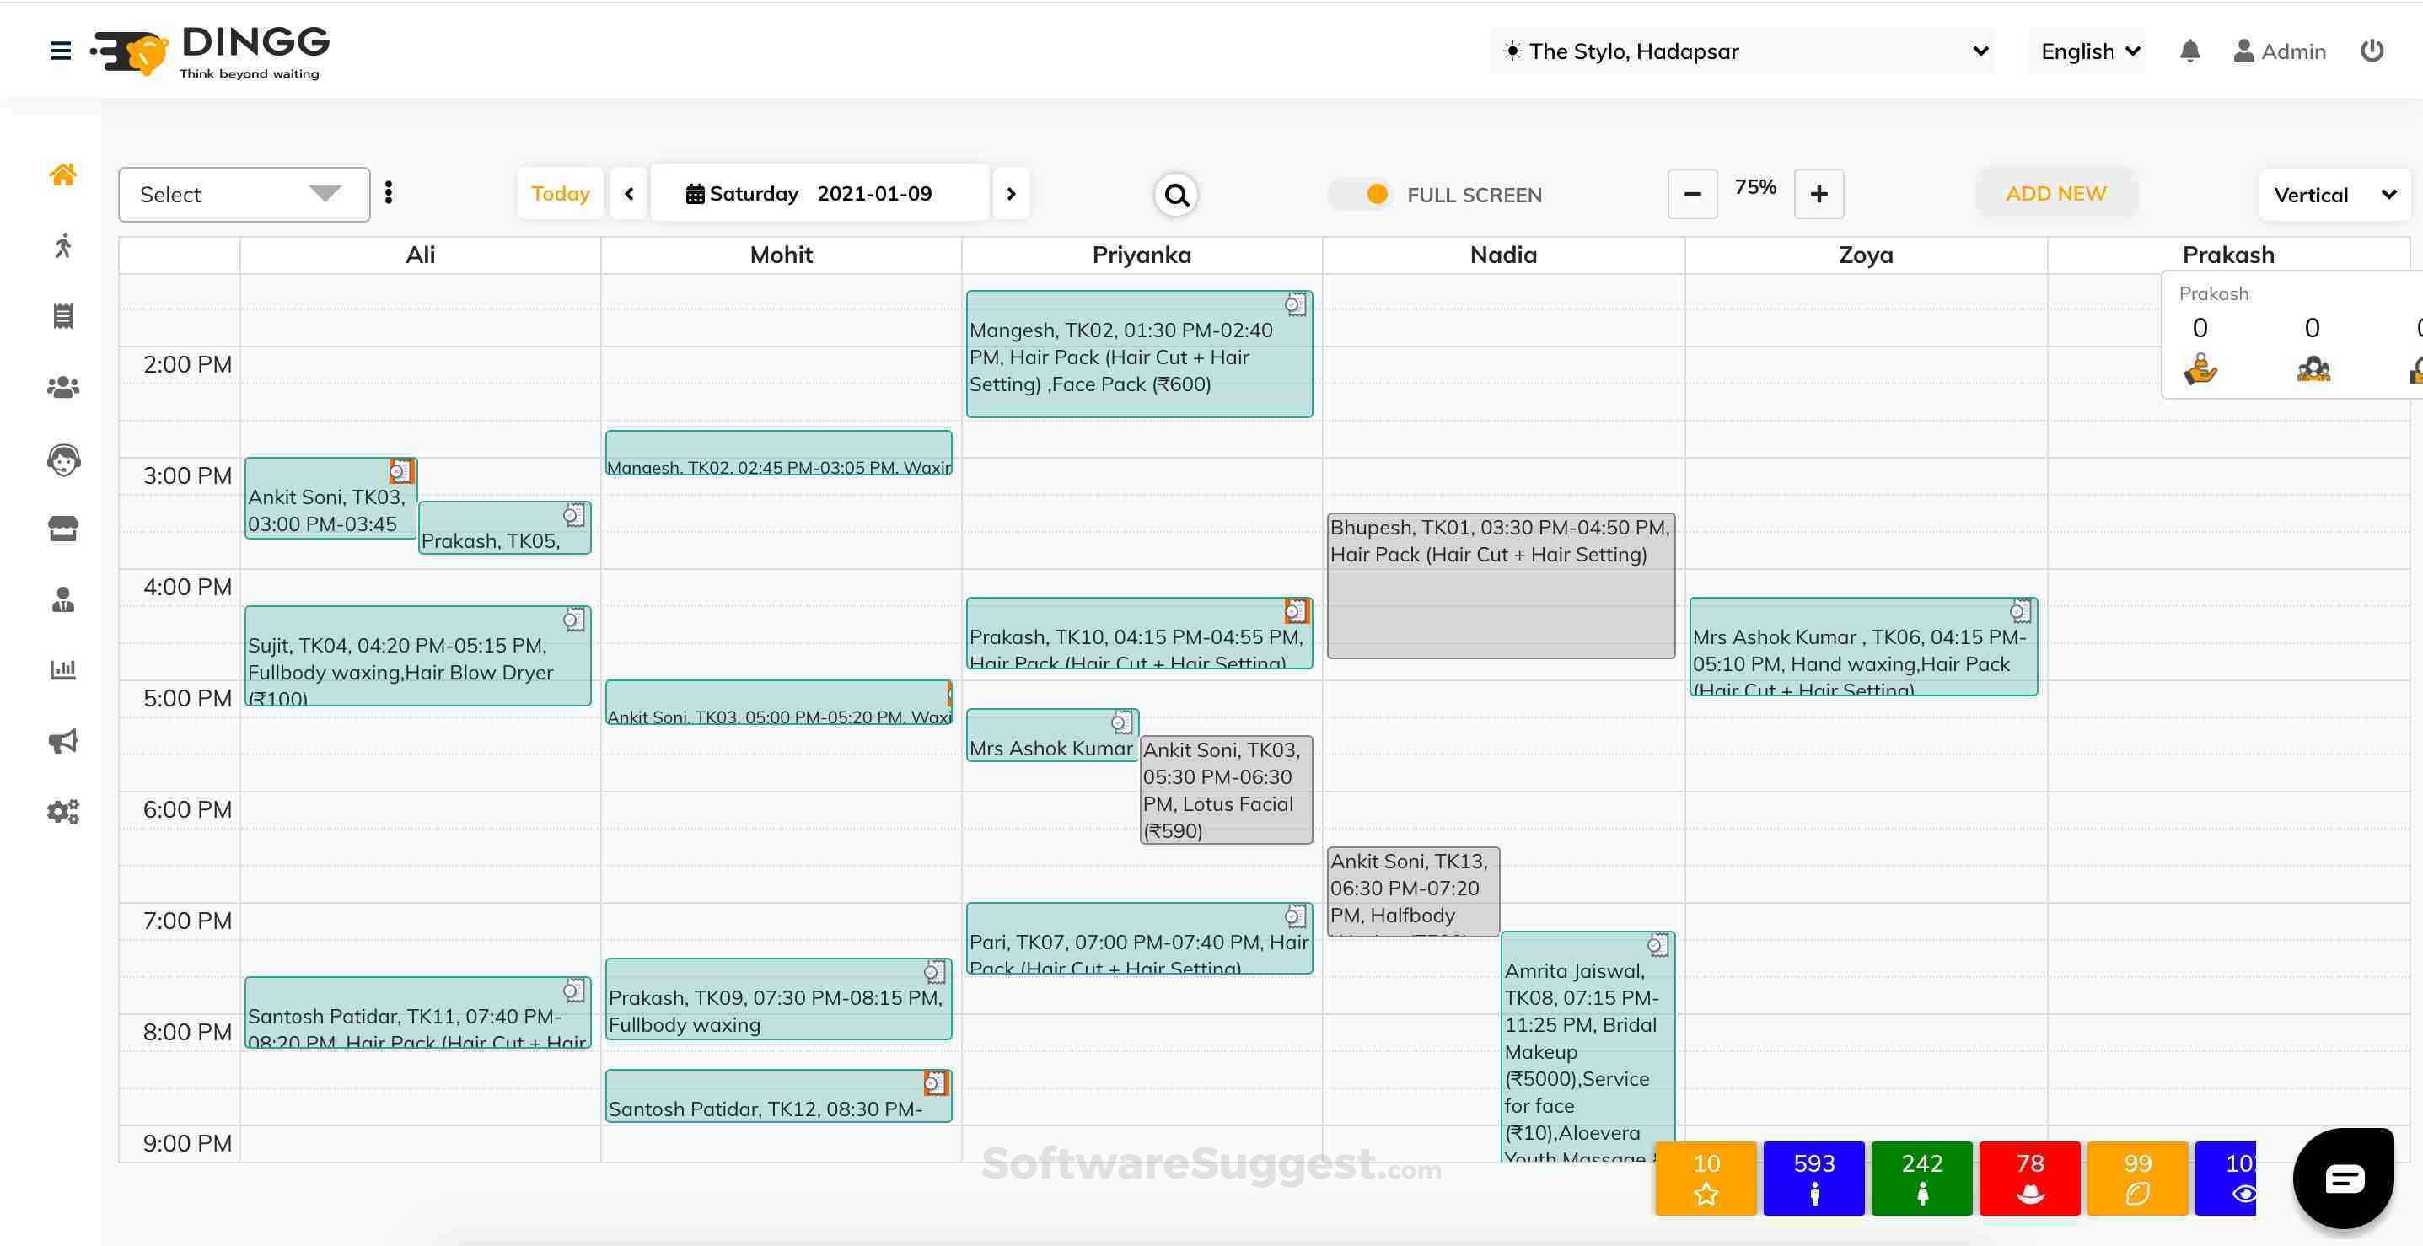This screenshot has width=2423, height=1246.
Task: Click the blue eye counter tile
Action: point(2226,1179)
